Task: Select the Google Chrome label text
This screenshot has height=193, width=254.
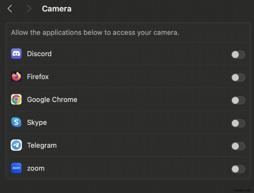Action: point(52,100)
